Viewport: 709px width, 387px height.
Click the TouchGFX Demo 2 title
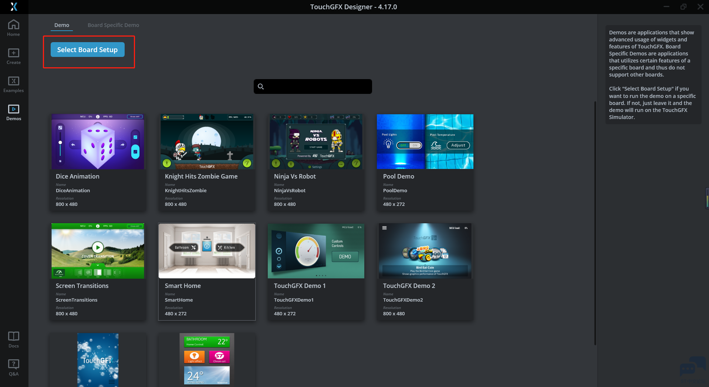click(409, 286)
